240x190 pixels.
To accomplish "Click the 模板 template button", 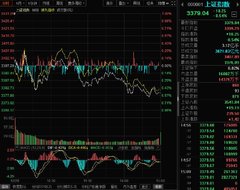I will 158,186.
